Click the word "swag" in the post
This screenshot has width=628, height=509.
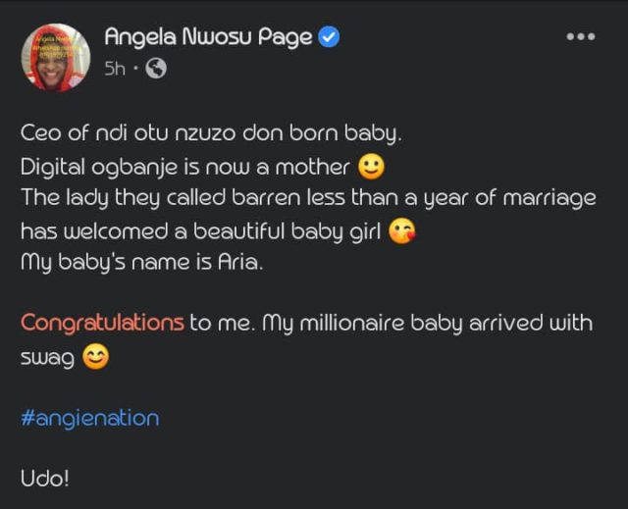(48, 359)
